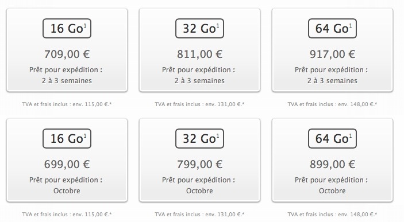Click the 799,00 € price text
404x222 pixels.
click(199, 165)
